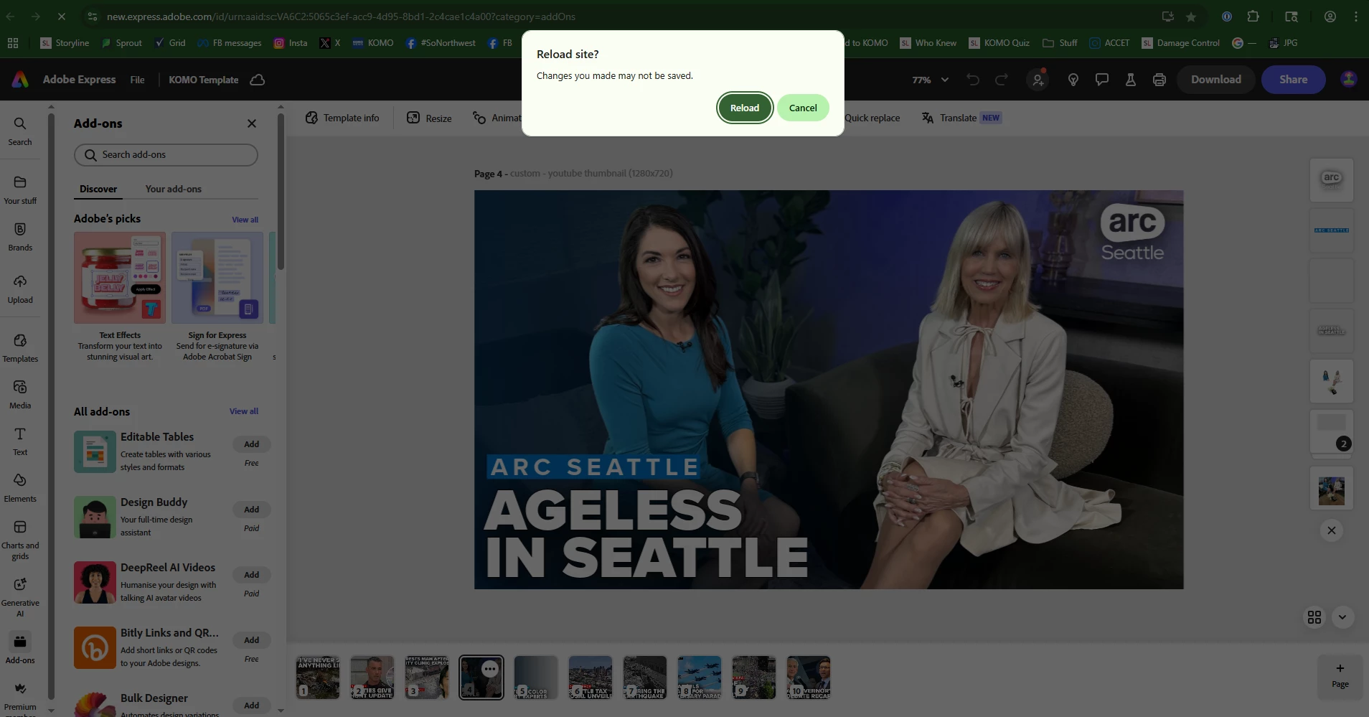Open Search in left sidebar
Image resolution: width=1369 pixels, height=717 pixels.
pyautogui.click(x=20, y=131)
